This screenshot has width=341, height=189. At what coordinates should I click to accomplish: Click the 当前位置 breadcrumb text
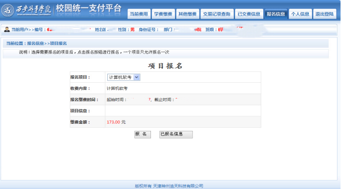pos(37,43)
